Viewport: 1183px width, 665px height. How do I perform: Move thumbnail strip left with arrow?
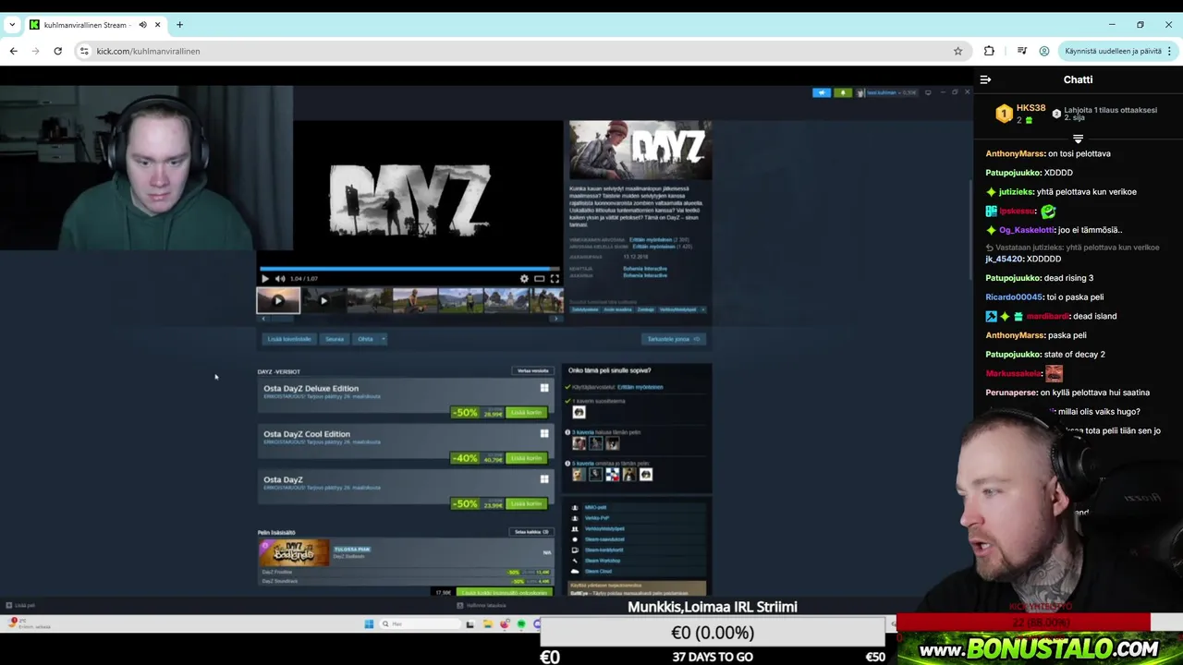click(x=263, y=319)
